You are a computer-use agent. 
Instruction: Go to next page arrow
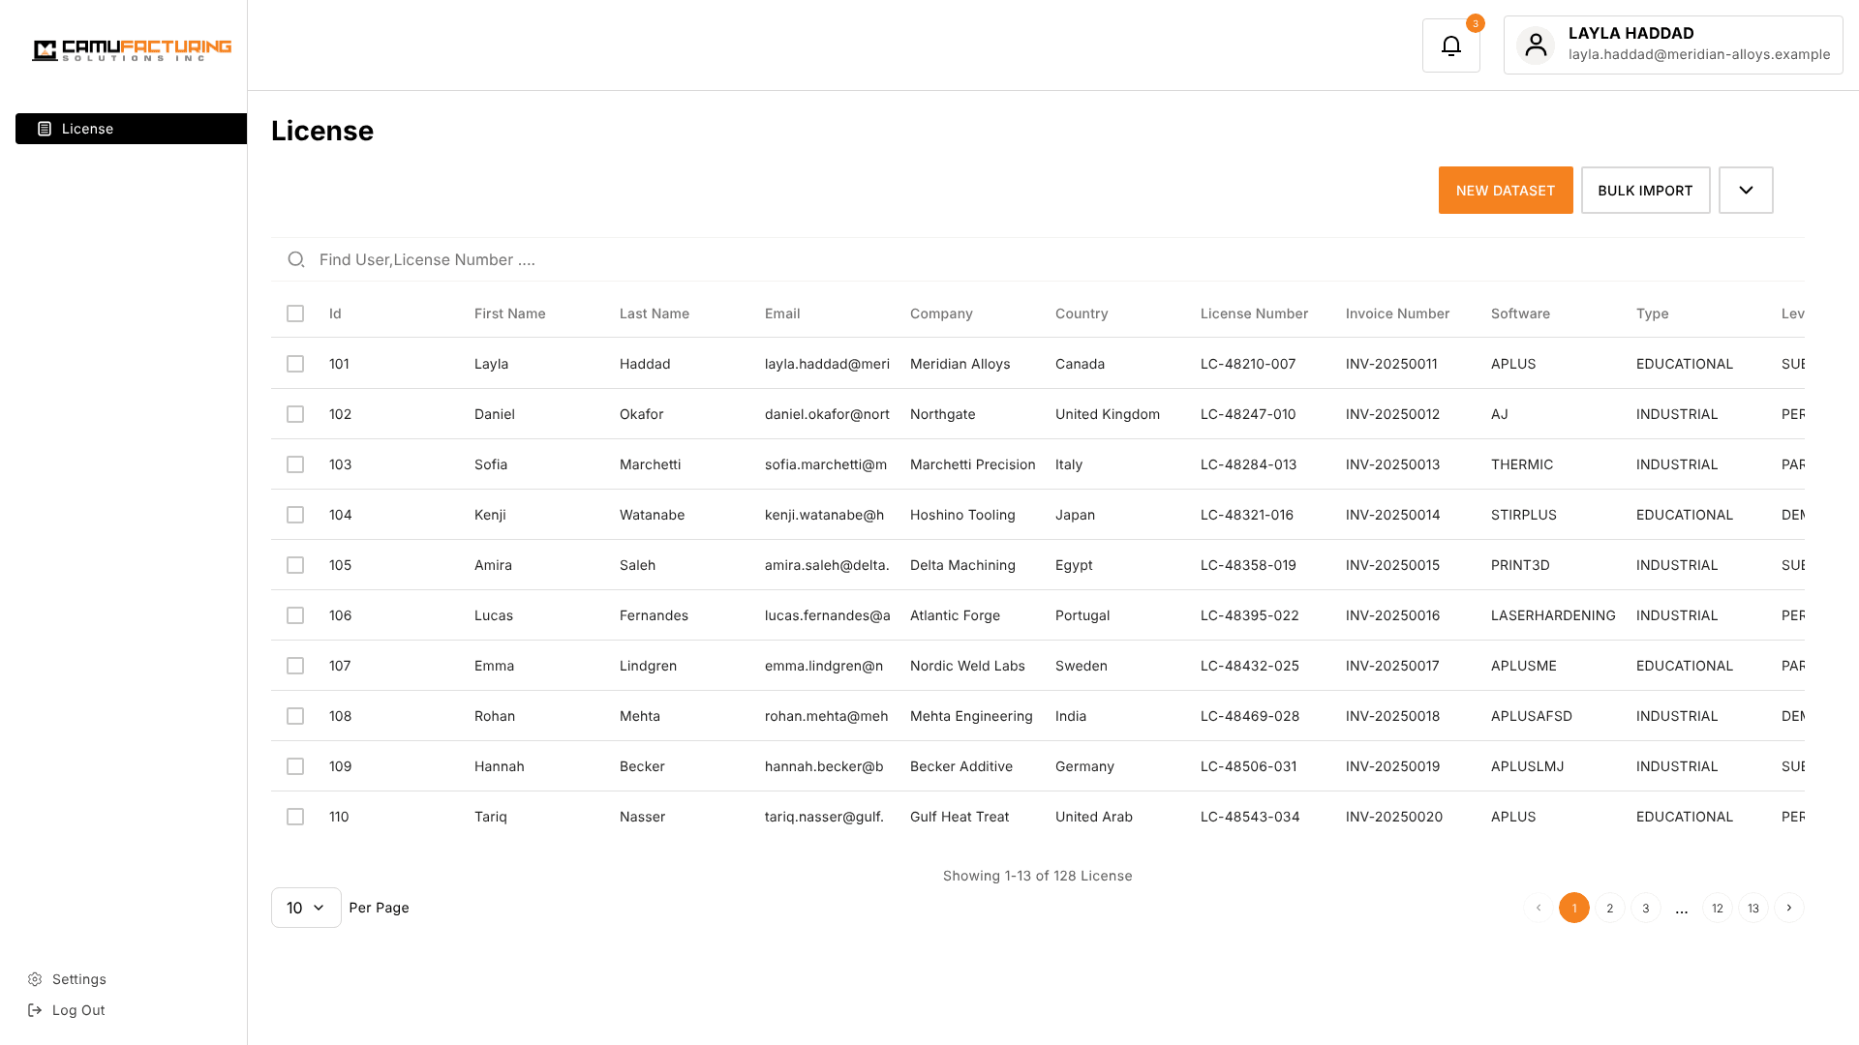click(x=1789, y=908)
